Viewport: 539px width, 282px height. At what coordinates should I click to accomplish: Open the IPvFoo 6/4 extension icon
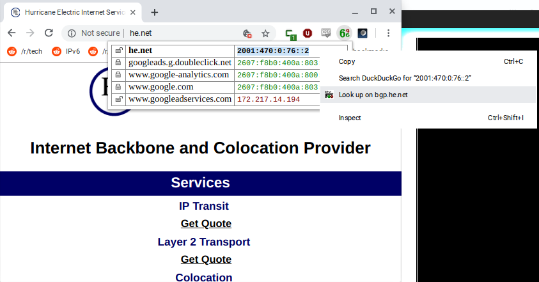click(344, 33)
